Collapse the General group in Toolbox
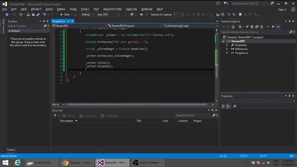The height and width of the screenshot is (167, 297). 9,31
